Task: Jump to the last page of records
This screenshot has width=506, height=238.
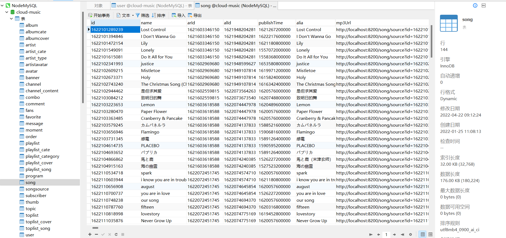Action: pos(402,234)
